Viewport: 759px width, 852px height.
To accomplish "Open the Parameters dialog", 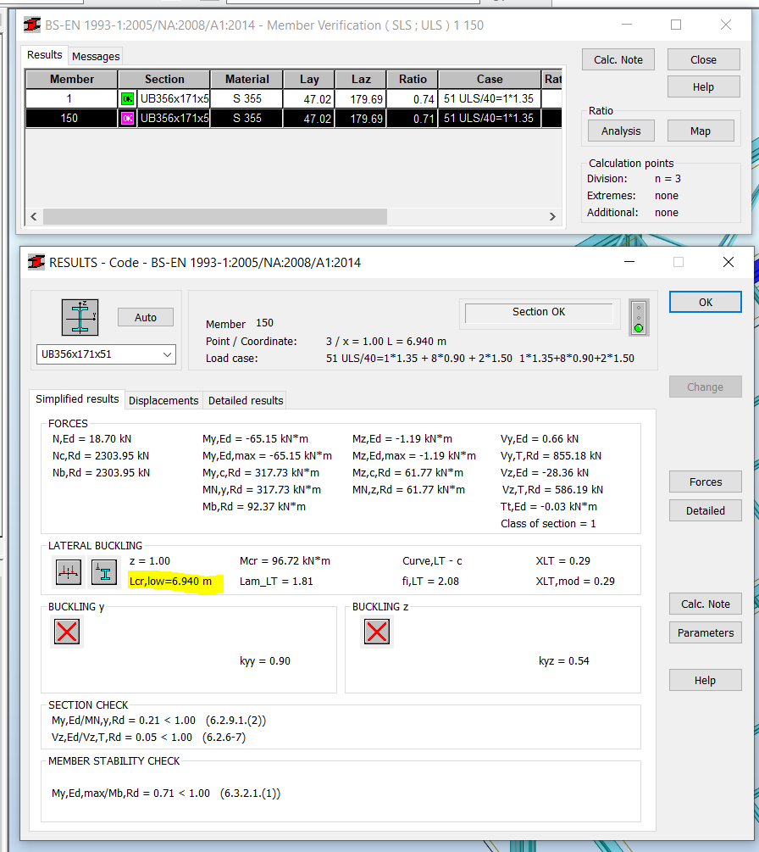I will (705, 632).
